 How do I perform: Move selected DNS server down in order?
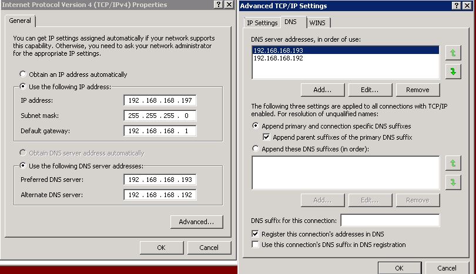[x=453, y=72]
